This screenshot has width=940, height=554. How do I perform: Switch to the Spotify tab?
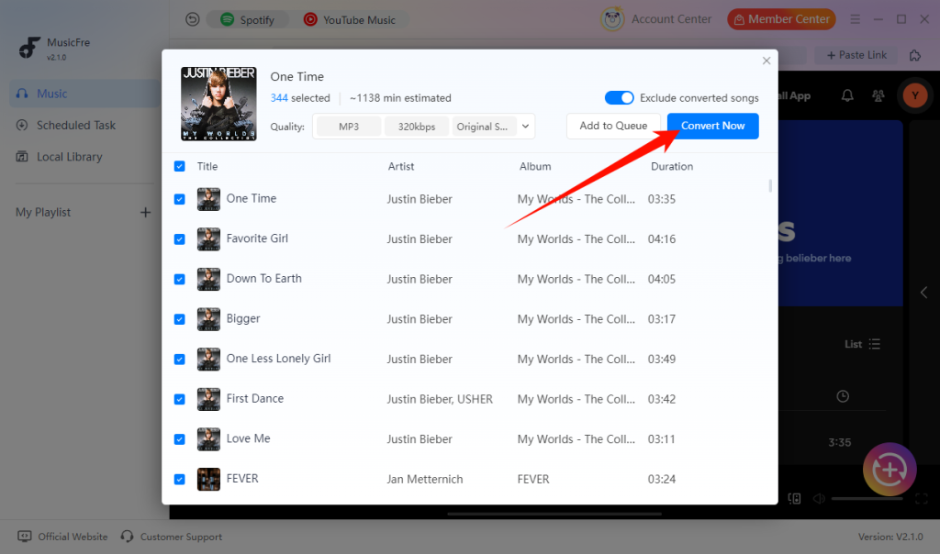[247, 20]
